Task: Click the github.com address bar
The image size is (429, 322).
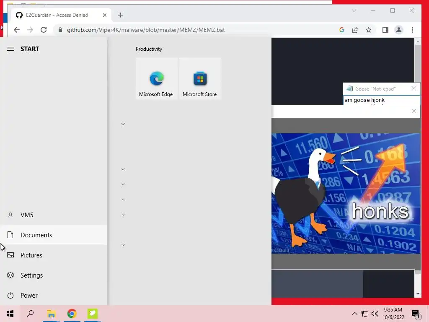Action: click(x=145, y=30)
